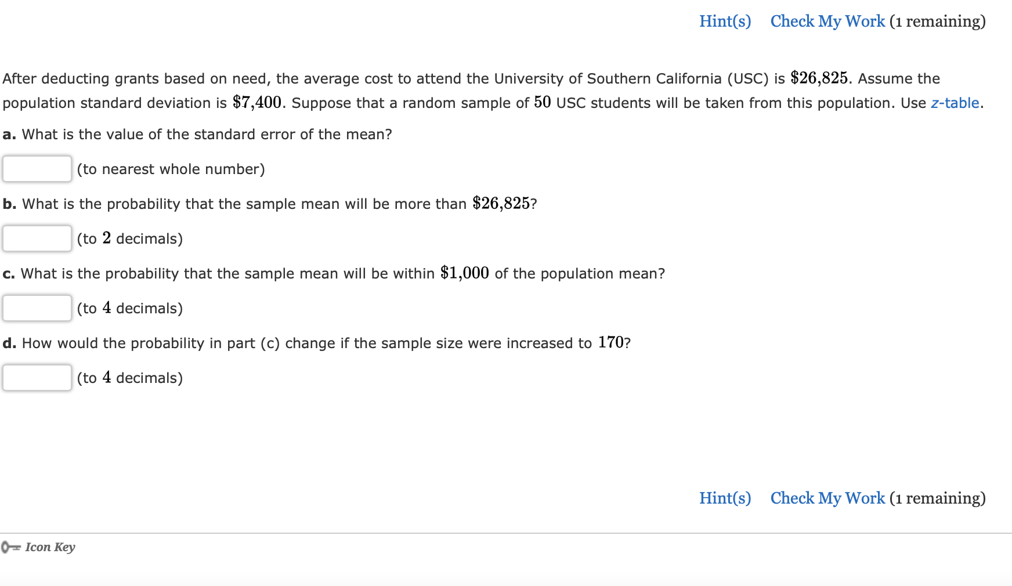Click Check My Work at the top

coord(826,21)
